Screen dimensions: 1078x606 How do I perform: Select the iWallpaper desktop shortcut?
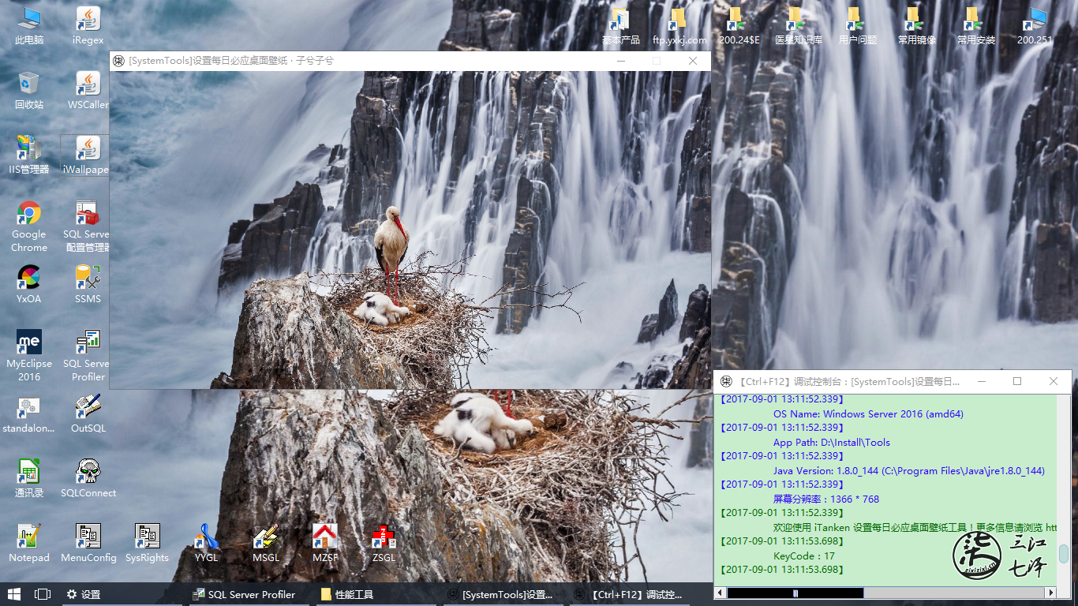click(x=85, y=155)
